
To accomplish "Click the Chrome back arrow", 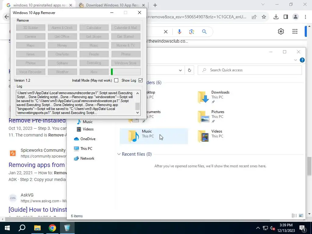I will (7, 17).
